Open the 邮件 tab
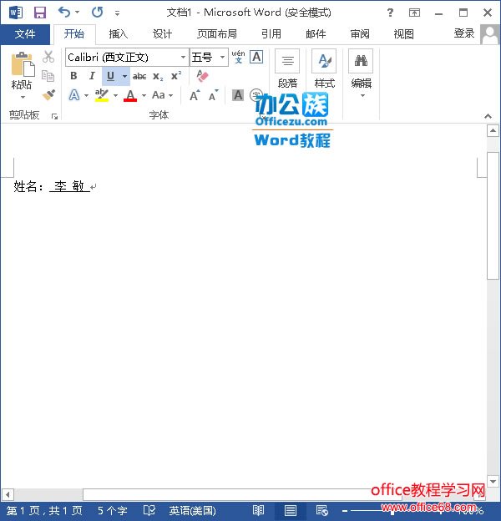501x521 pixels. 316,34
